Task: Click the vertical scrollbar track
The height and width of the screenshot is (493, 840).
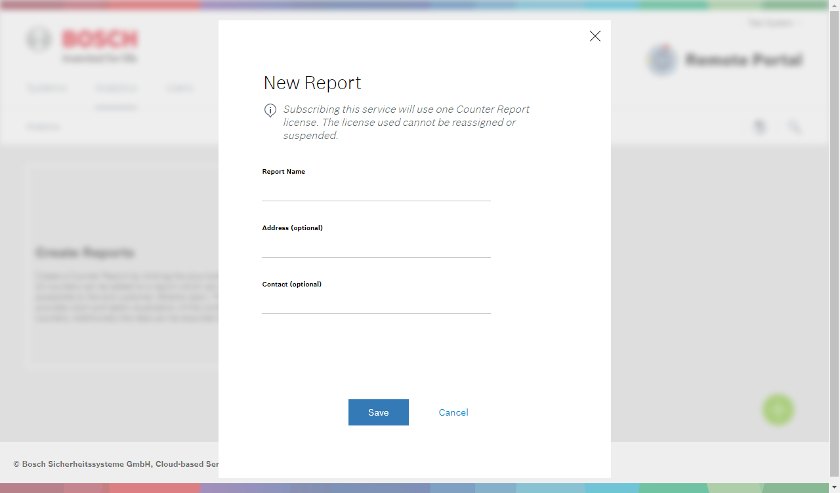Action: (835, 262)
